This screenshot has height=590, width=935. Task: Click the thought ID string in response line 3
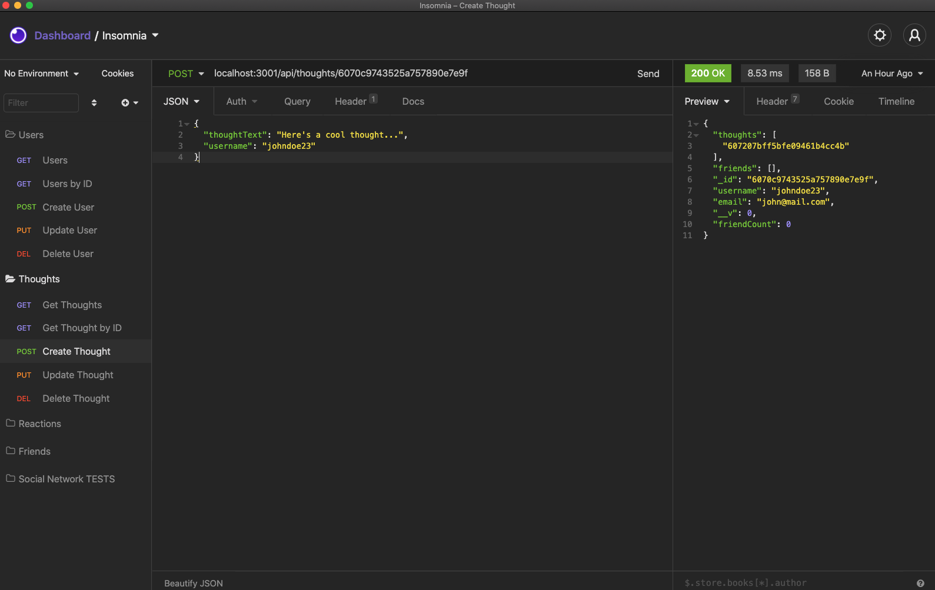click(786, 146)
